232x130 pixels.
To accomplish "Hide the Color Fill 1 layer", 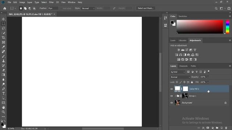I will click(x=171, y=89).
